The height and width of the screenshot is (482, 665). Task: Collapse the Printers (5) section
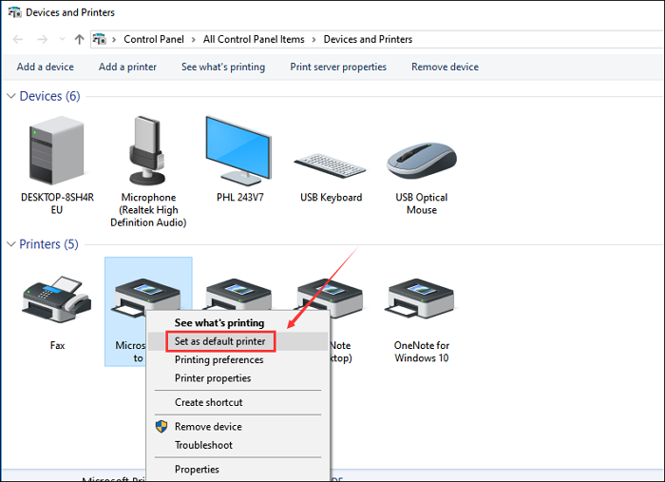pyautogui.click(x=11, y=244)
